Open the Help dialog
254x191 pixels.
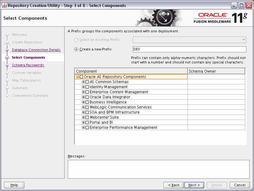coord(14,185)
